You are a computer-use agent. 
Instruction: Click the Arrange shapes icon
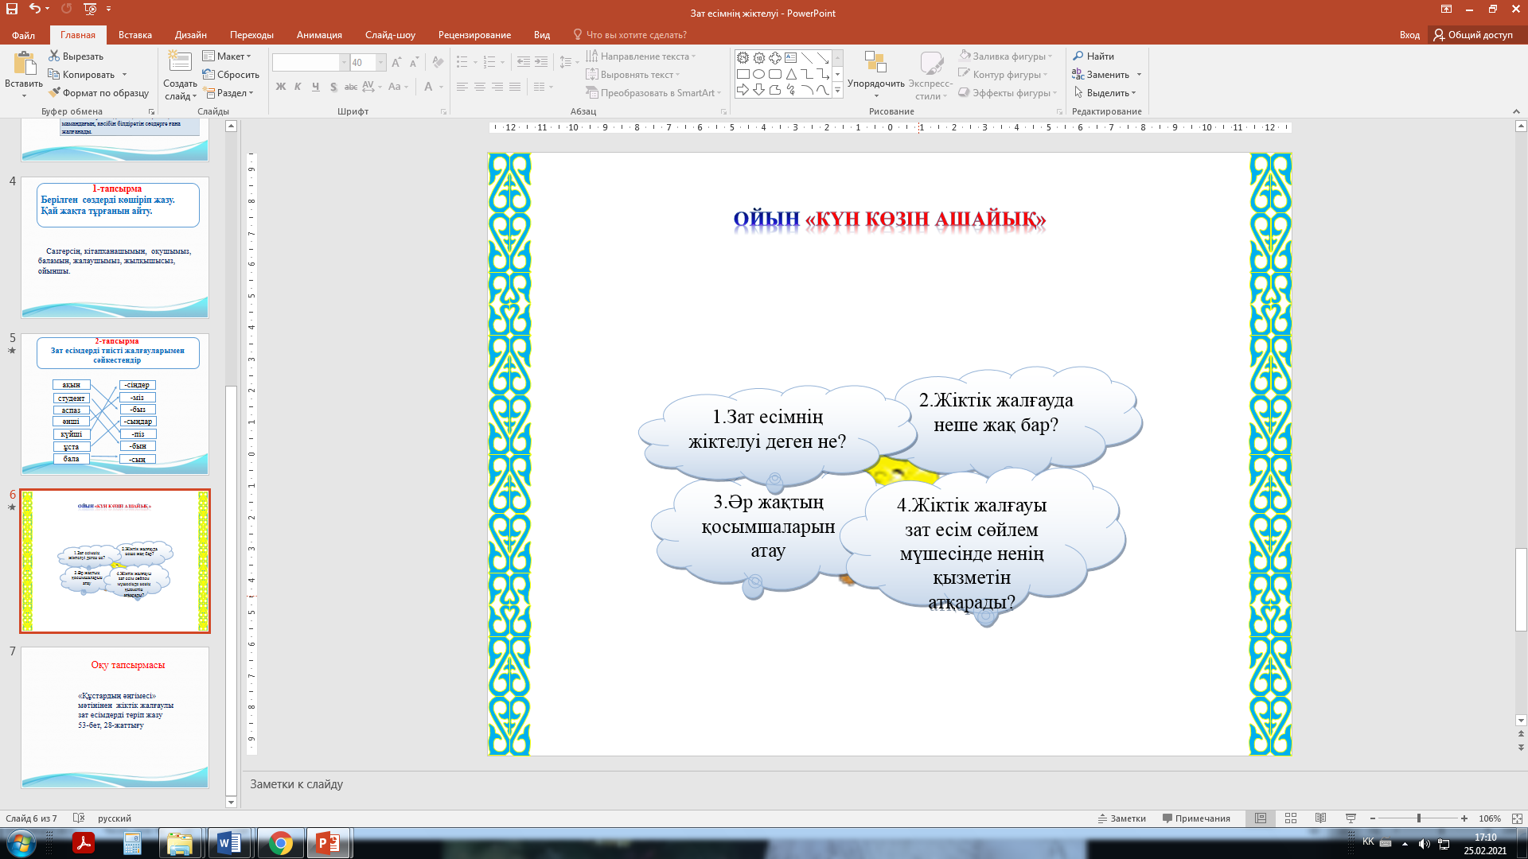[875, 63]
